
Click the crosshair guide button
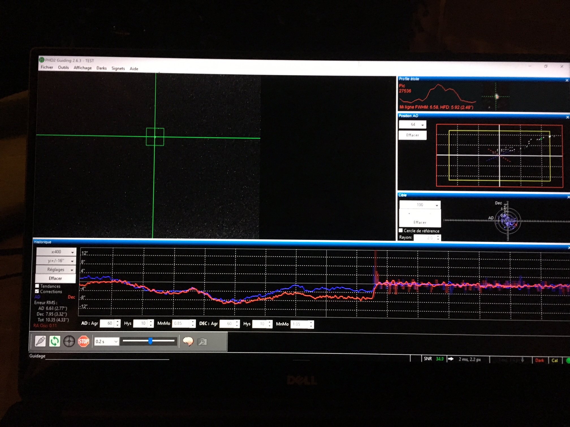[69, 341]
